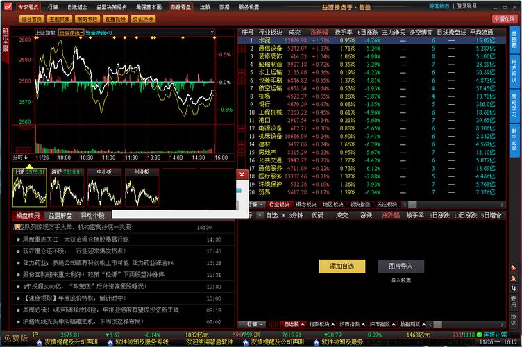
Task: Open the 资金净流 indicator dropdown
Action: [x=70, y=32]
